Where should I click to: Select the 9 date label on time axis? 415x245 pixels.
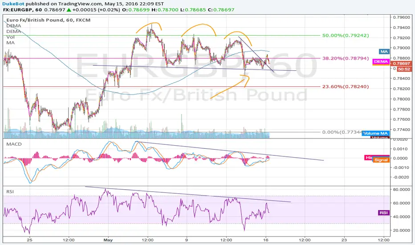[187, 240]
